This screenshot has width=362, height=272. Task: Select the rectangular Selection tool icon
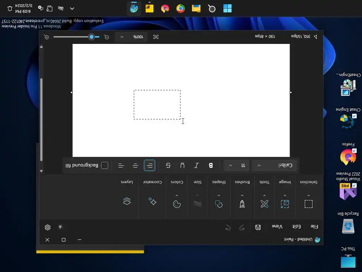pyautogui.click(x=308, y=204)
